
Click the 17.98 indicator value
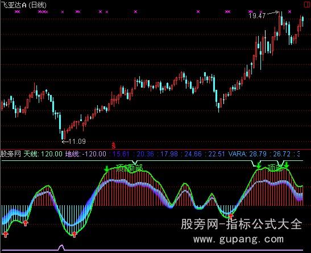pos(169,154)
